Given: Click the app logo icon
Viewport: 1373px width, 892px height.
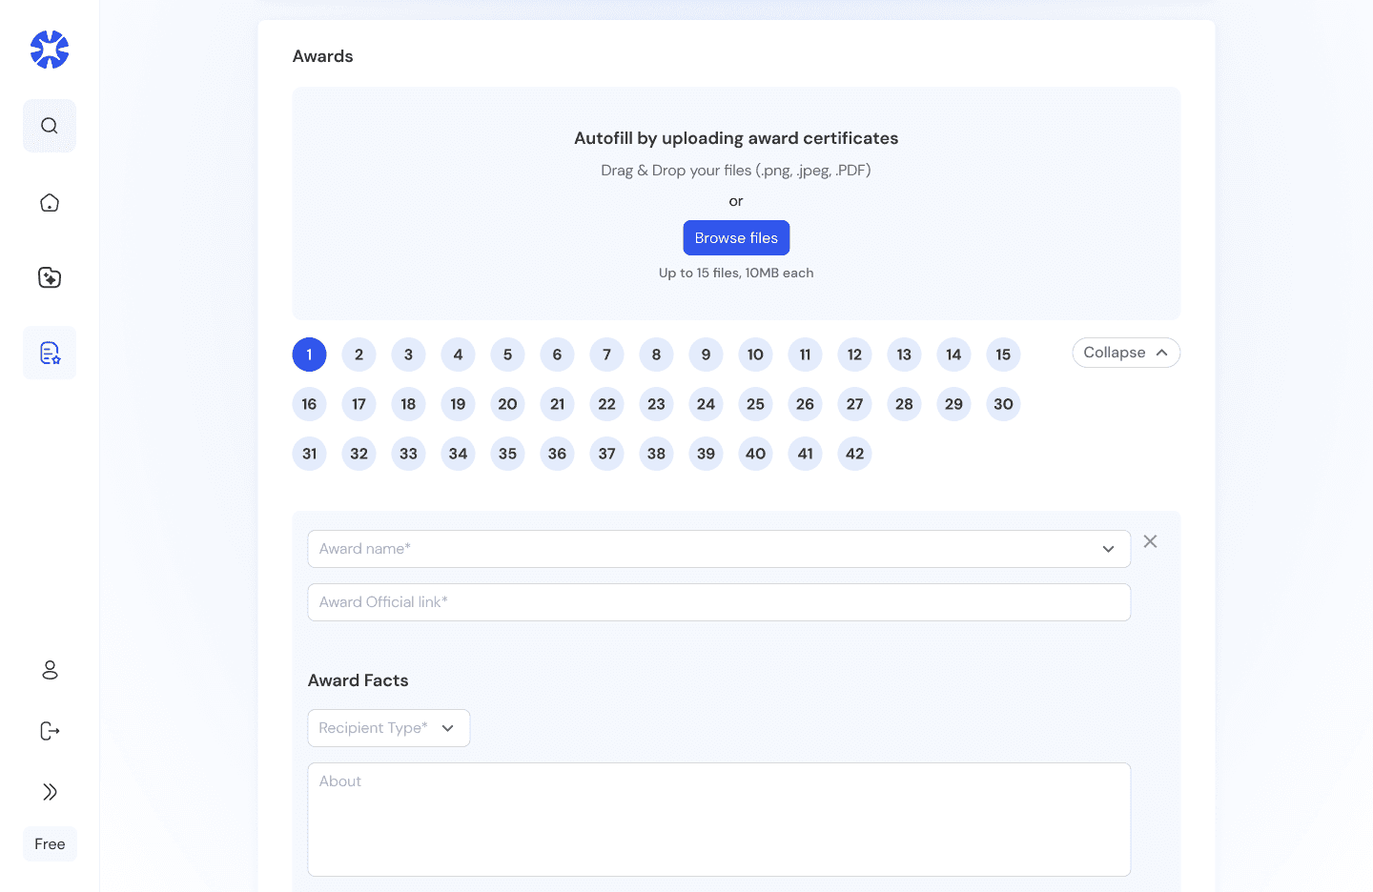Looking at the screenshot, I should tap(50, 50).
